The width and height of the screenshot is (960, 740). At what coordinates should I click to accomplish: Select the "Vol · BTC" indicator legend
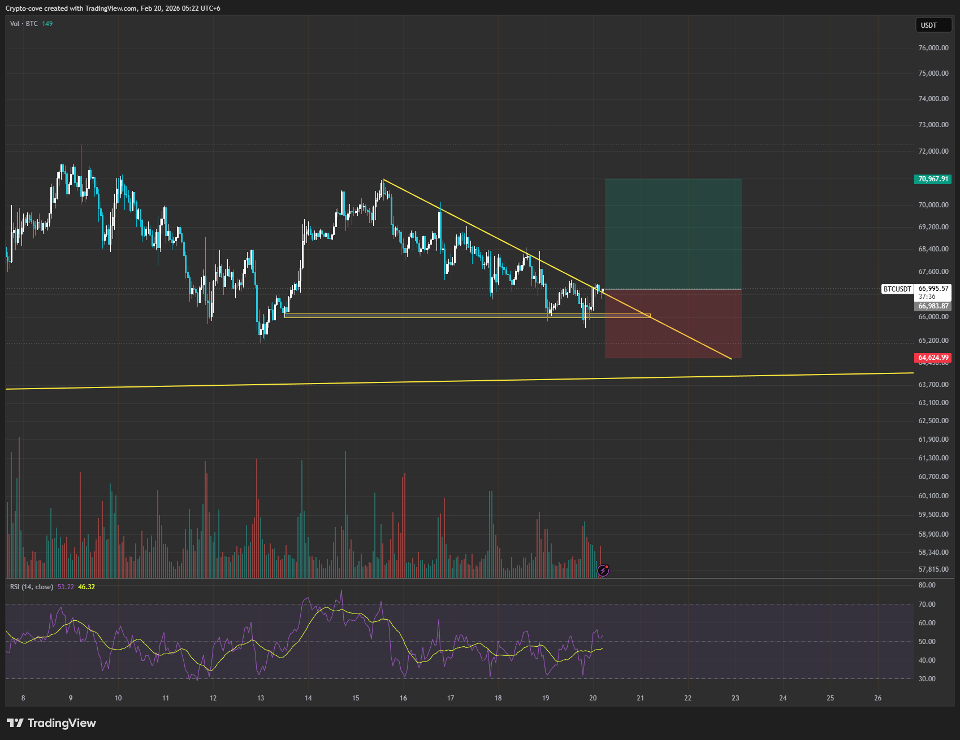[24, 24]
